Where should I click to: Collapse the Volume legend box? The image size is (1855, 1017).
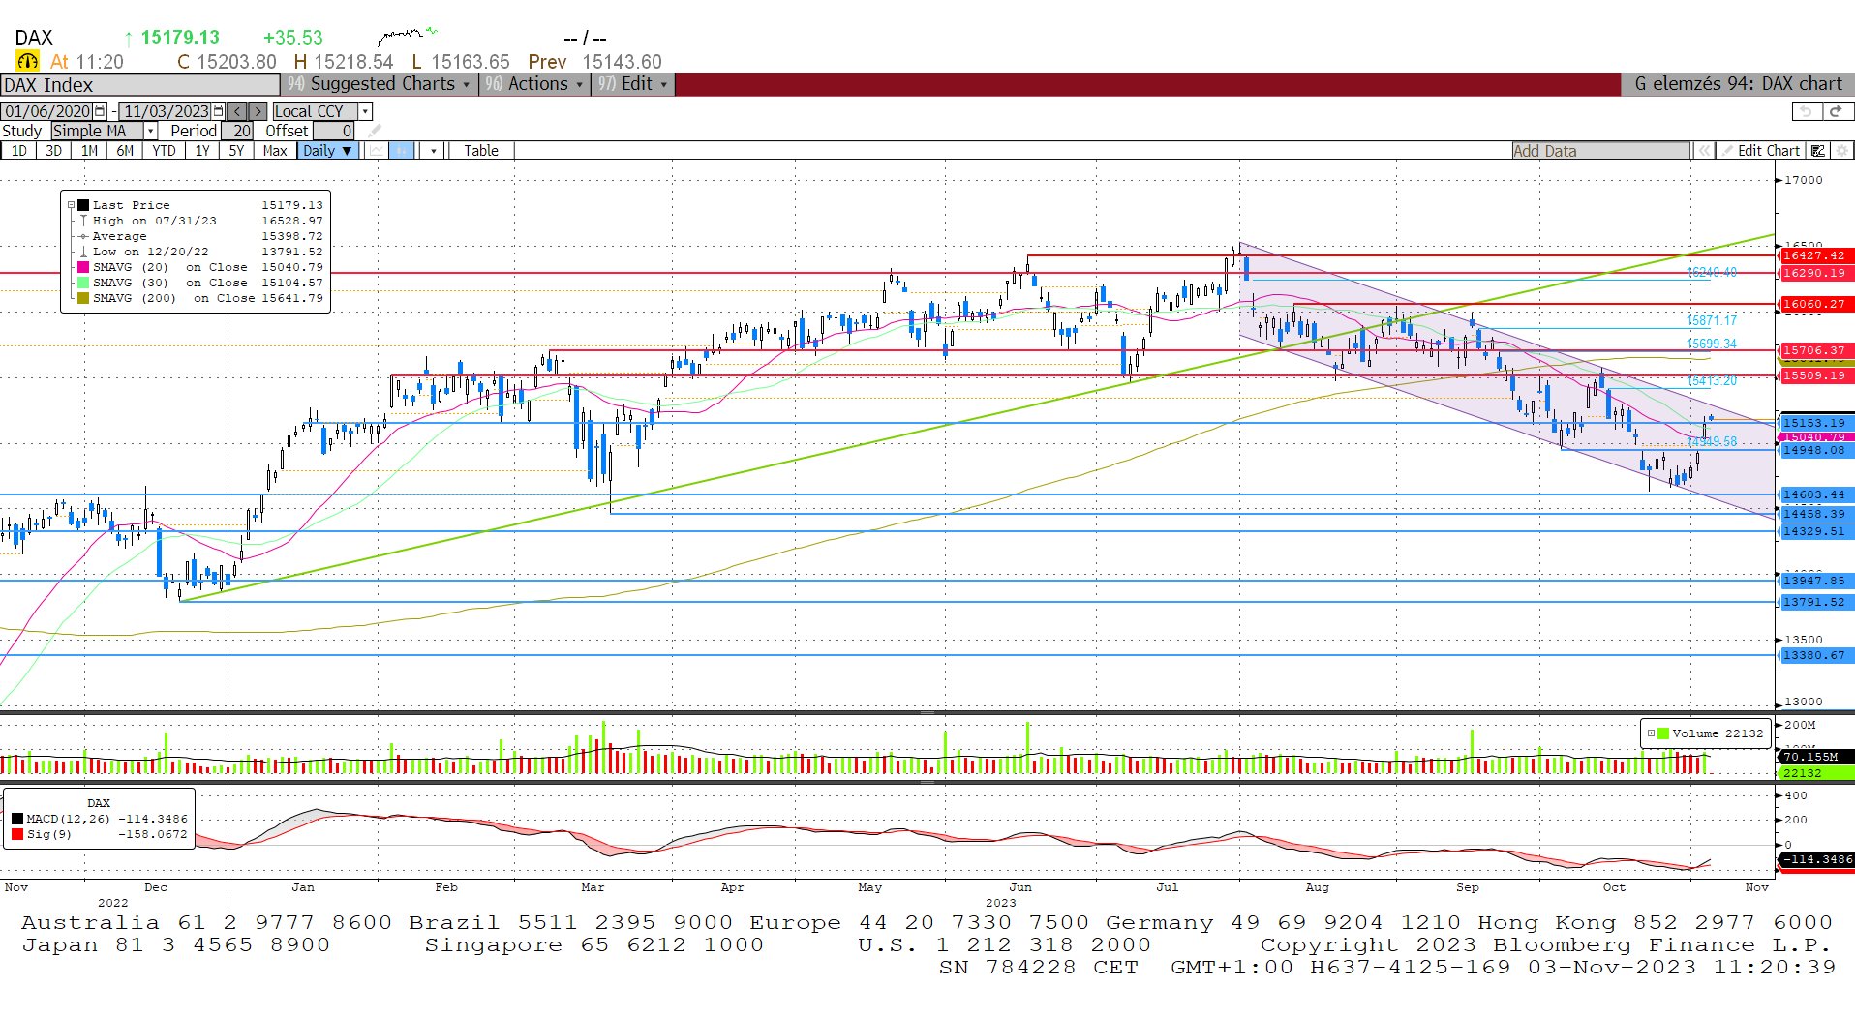1651,733
